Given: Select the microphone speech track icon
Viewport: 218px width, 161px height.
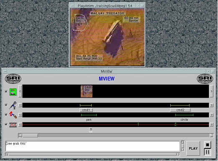Looking at the screenshot, I should coord(13,105).
